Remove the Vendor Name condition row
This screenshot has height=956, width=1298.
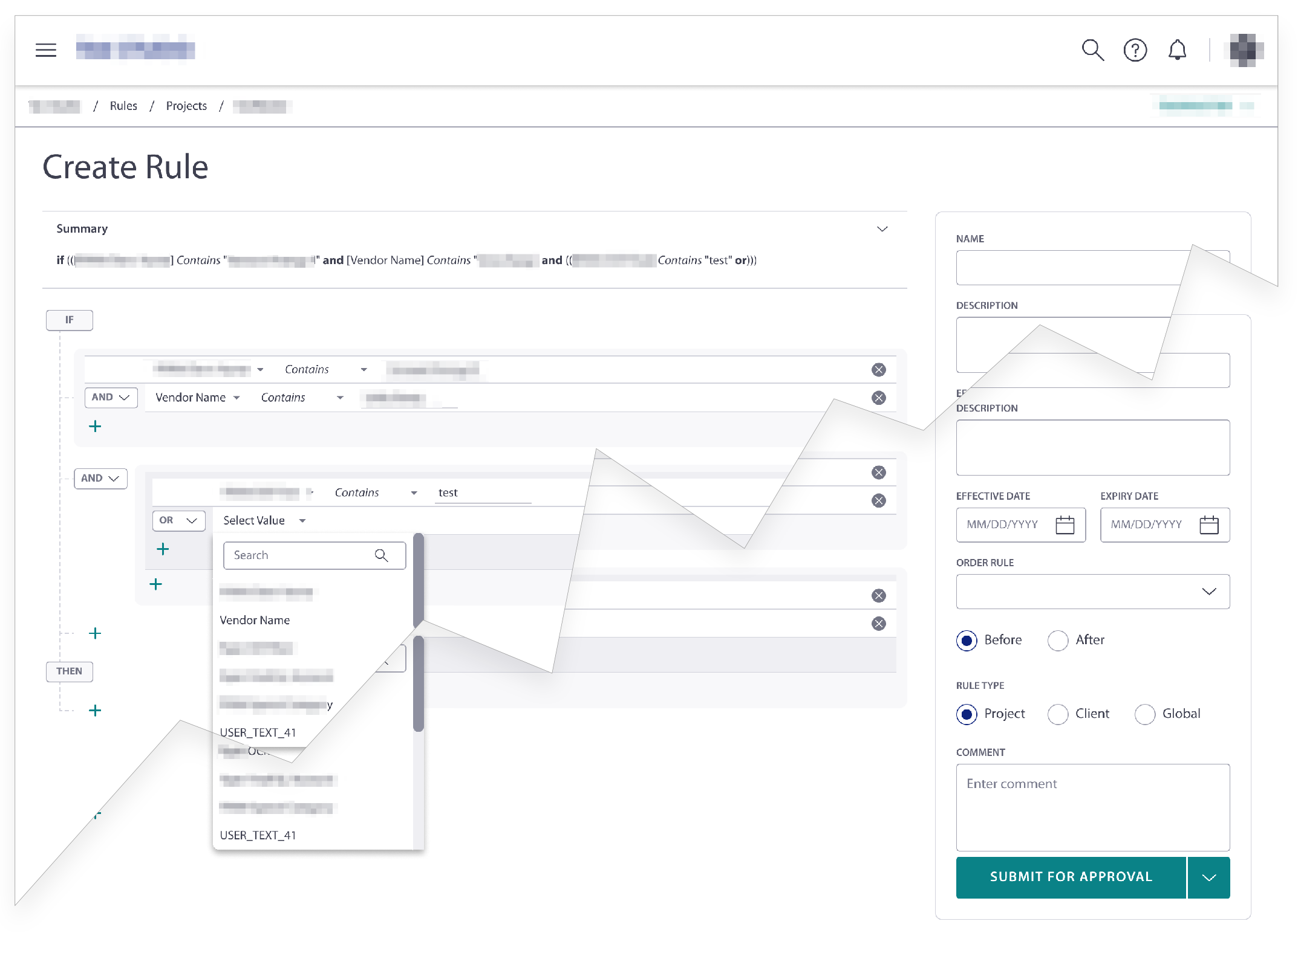pos(879,397)
